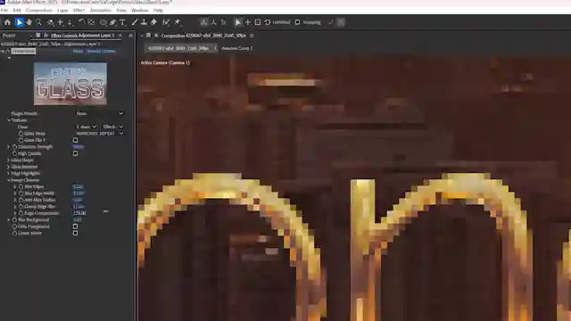Click the GLASS effect preview thumbnail

[70, 84]
